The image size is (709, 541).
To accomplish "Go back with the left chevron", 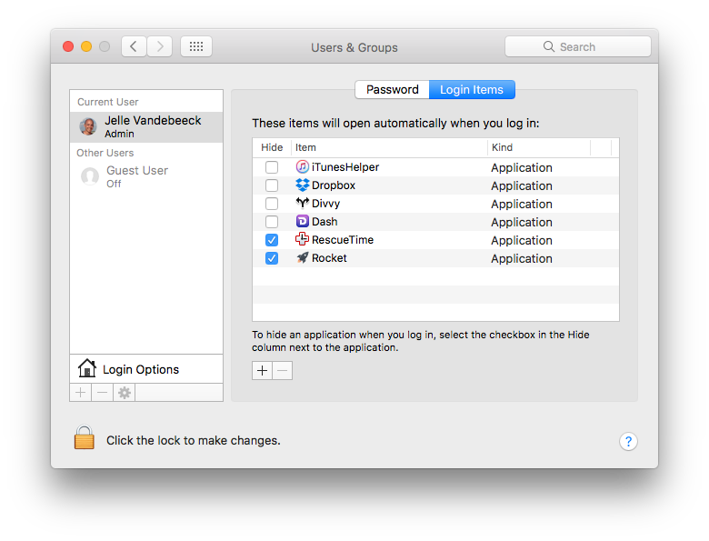I will click(x=134, y=46).
